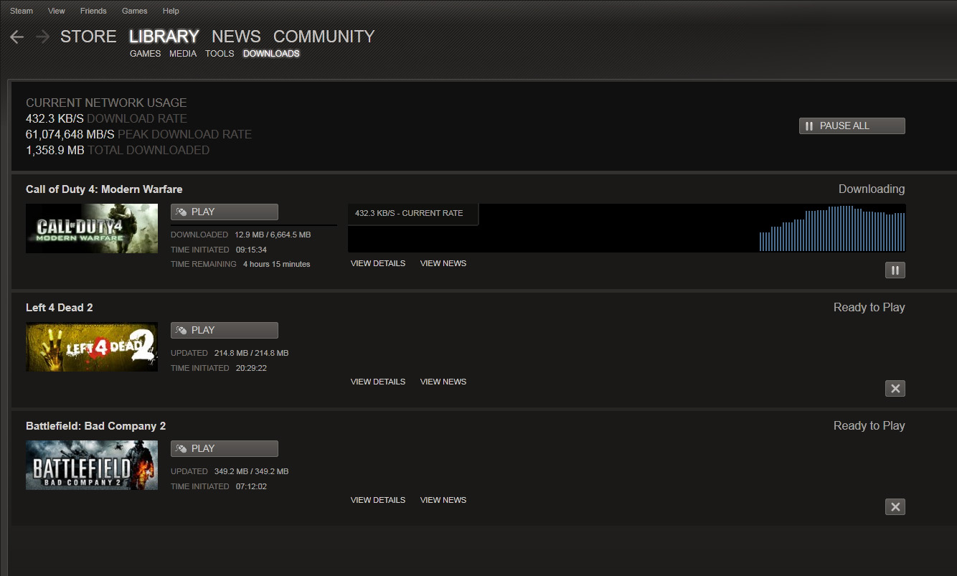957x576 pixels.
Task: Select the DOWNLOADS sub-tab
Action: pos(271,54)
